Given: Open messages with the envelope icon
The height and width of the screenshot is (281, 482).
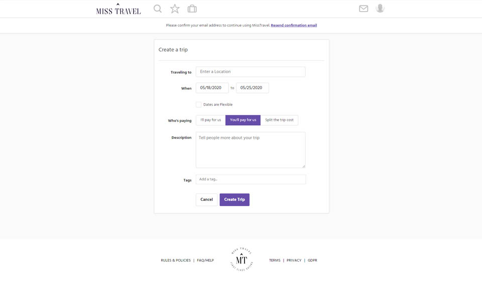Looking at the screenshot, I should pyautogui.click(x=364, y=9).
